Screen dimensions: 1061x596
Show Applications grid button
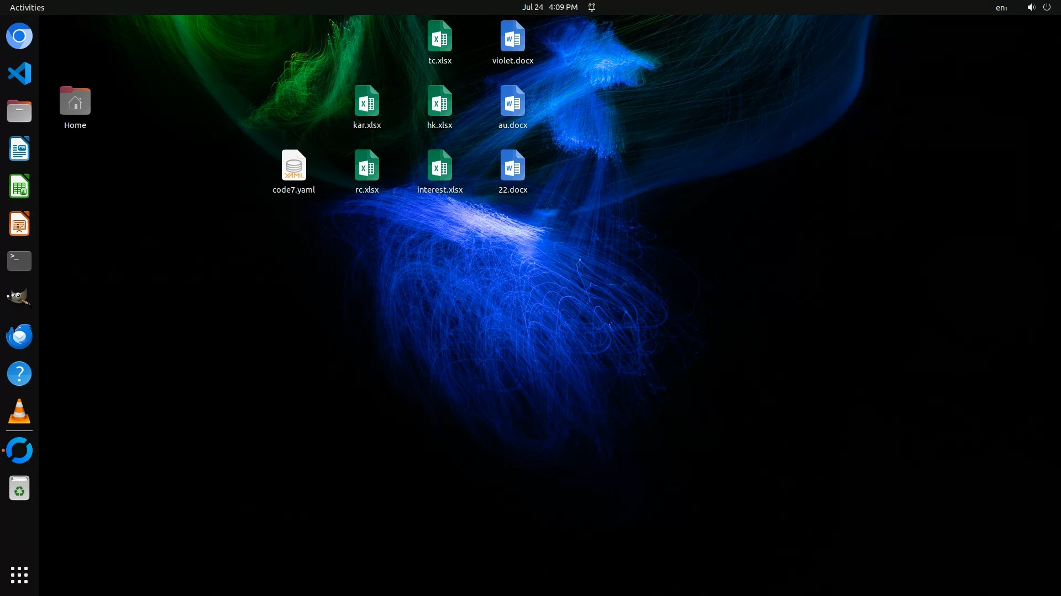click(19, 574)
